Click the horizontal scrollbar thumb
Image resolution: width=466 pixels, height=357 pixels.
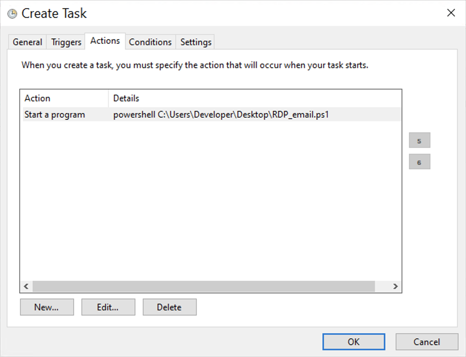click(203, 286)
